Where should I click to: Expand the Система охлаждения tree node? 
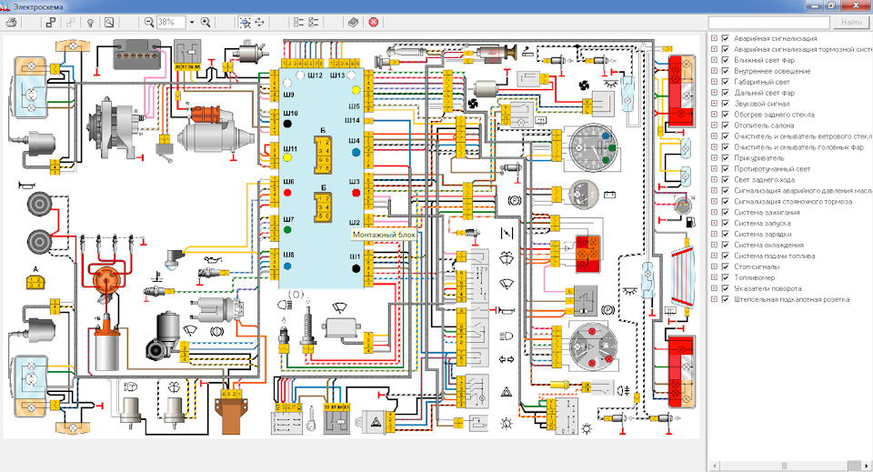[x=715, y=245]
